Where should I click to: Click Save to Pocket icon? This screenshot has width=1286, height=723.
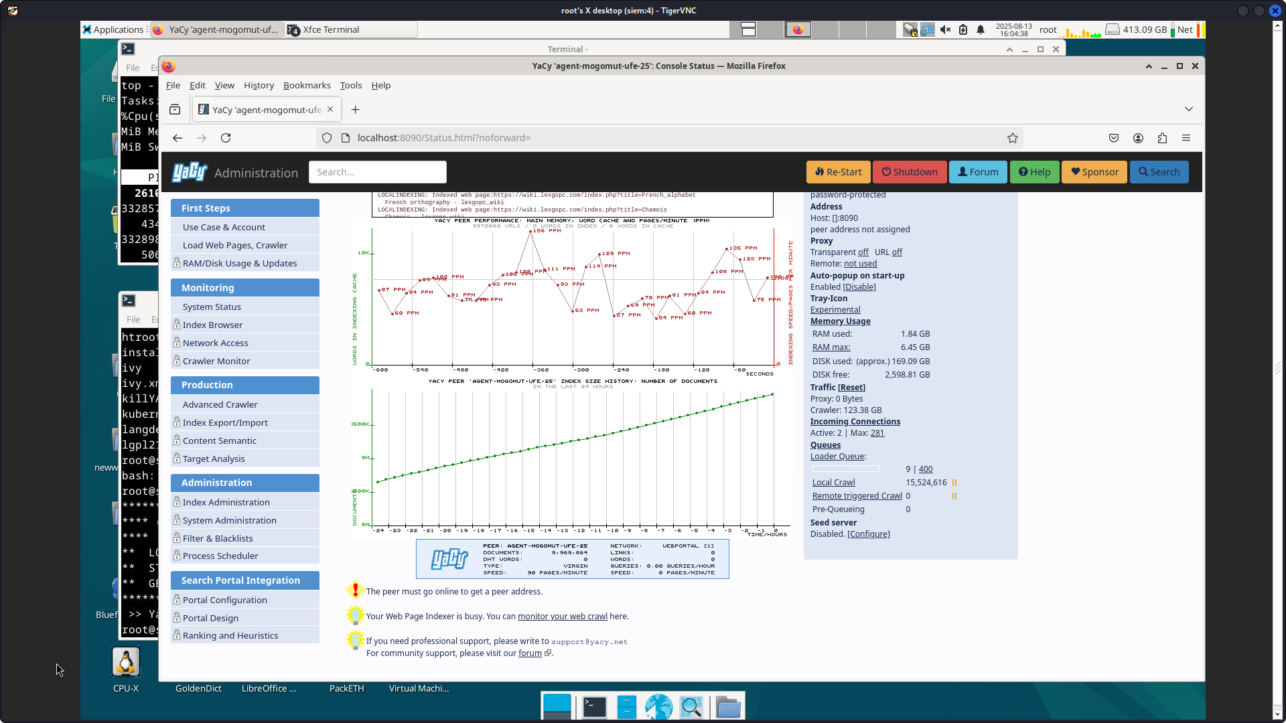[x=1114, y=138]
